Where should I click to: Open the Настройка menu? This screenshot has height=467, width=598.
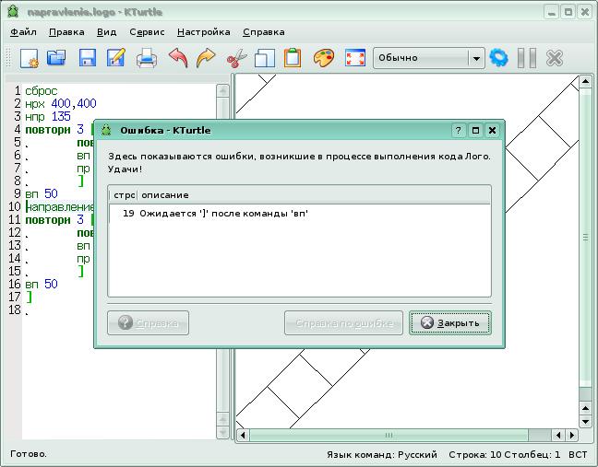(203, 31)
